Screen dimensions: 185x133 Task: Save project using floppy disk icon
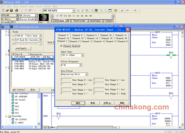[11, 11]
